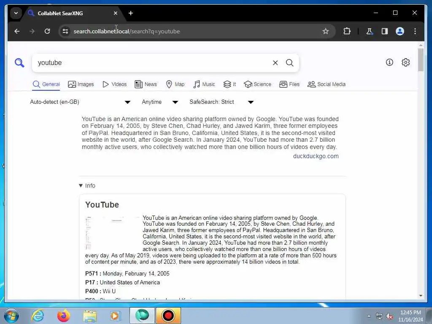Open the Auto-detect language dropdown
This screenshot has height=324, width=432.
(x=80, y=102)
